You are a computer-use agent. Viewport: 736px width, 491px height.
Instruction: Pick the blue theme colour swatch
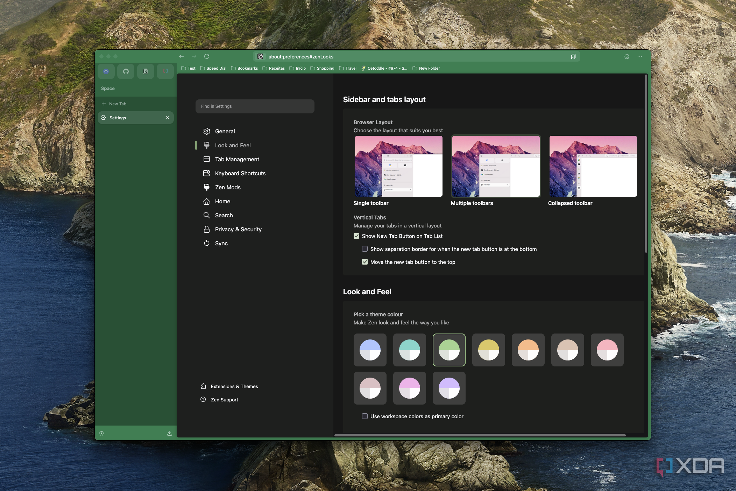[x=370, y=350]
